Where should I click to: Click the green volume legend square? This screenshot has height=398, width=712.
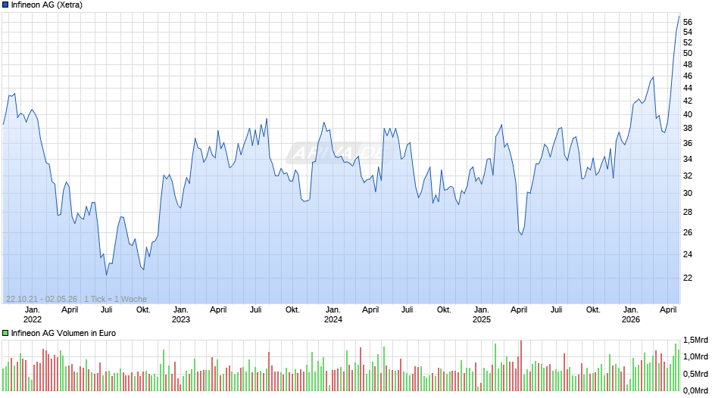tap(5, 333)
